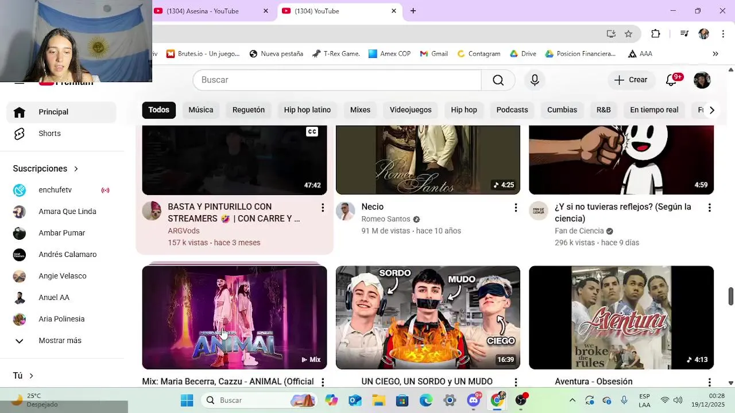Show hidden system tray icons

572,400
